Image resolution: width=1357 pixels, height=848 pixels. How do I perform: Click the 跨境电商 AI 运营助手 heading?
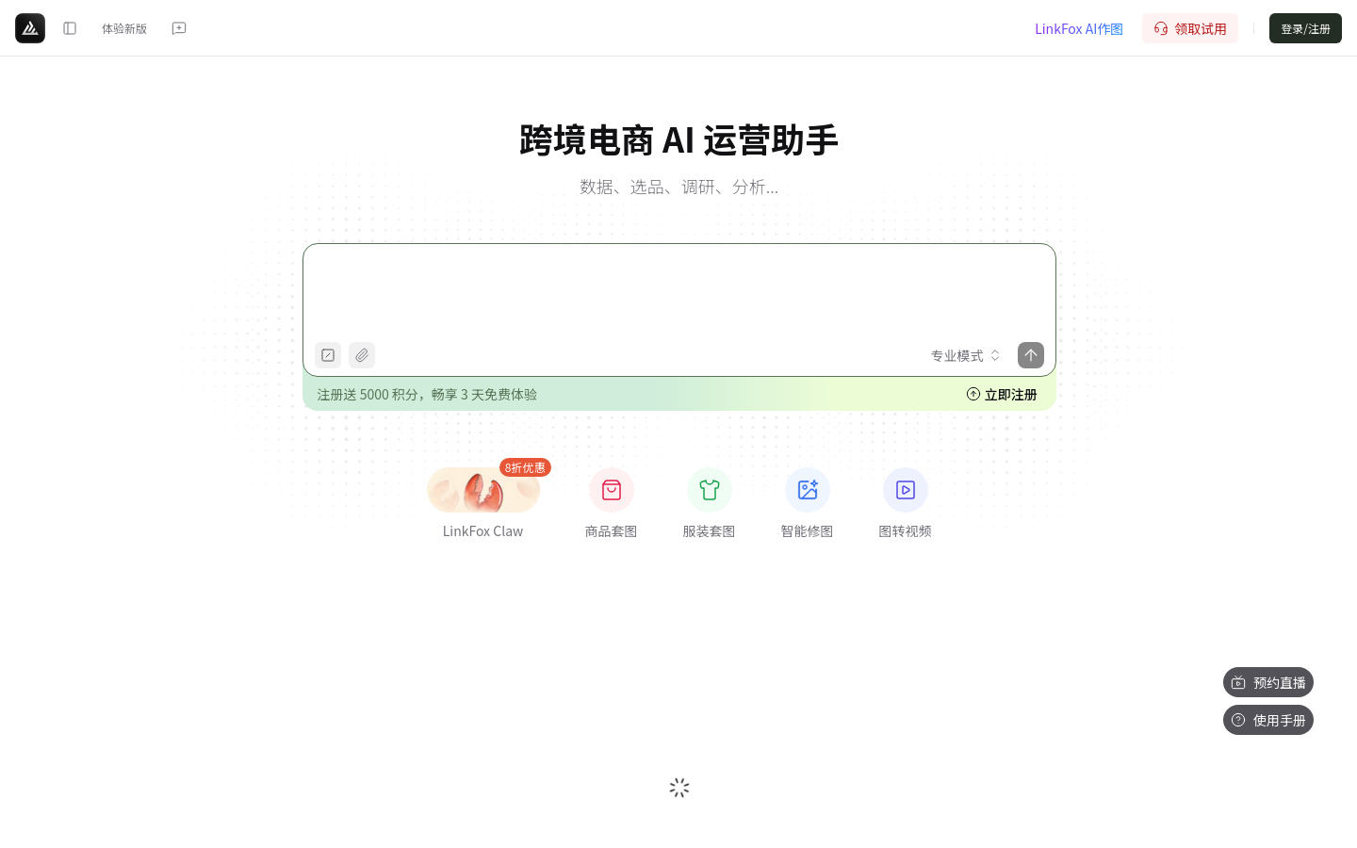pos(678,140)
